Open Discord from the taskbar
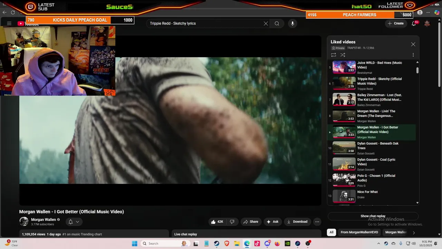442x249 pixels. tap(267, 243)
